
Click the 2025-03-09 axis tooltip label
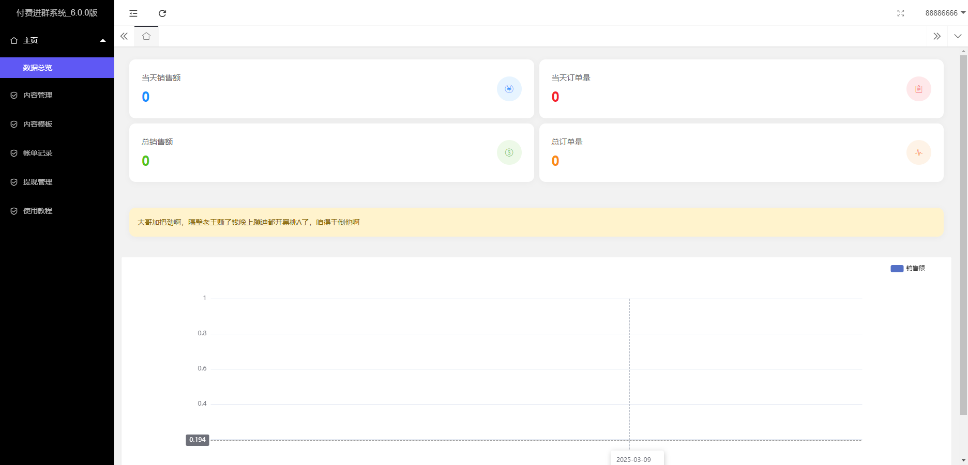(x=634, y=459)
